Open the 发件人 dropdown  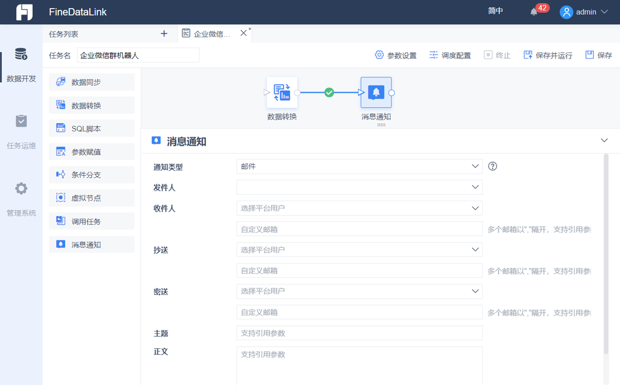point(359,187)
